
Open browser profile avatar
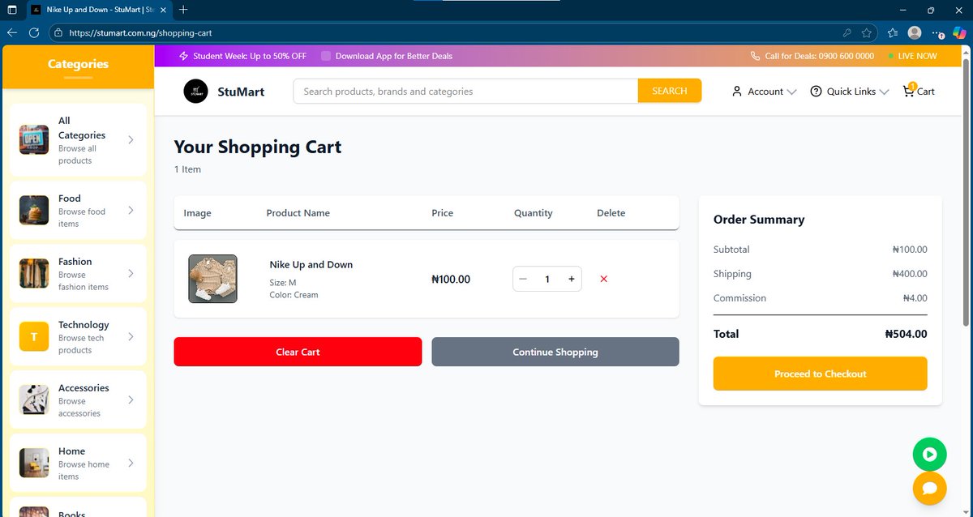coord(915,33)
